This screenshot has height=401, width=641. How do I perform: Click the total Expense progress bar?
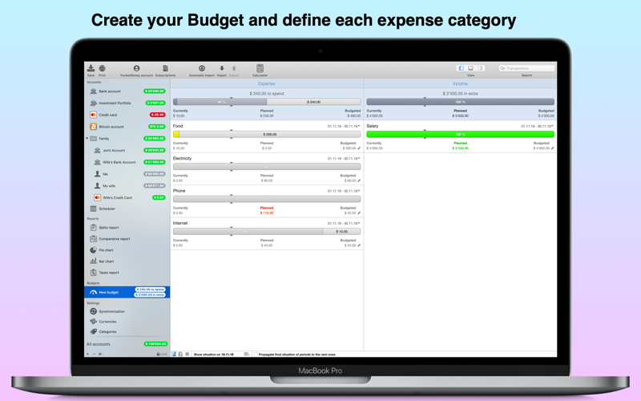pos(267,102)
